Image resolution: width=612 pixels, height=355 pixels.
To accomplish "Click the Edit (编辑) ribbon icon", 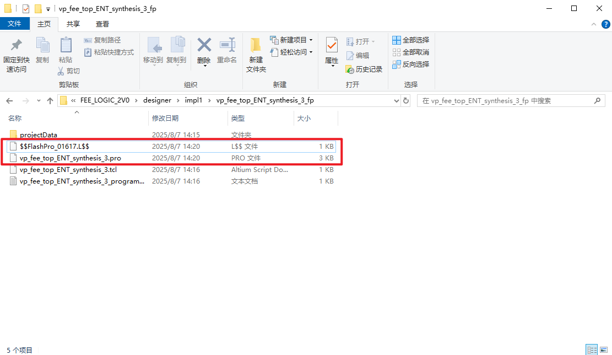I will click(350, 56).
